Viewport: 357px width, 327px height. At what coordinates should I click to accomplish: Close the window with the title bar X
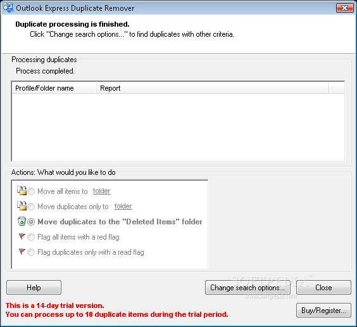pyautogui.click(x=345, y=8)
